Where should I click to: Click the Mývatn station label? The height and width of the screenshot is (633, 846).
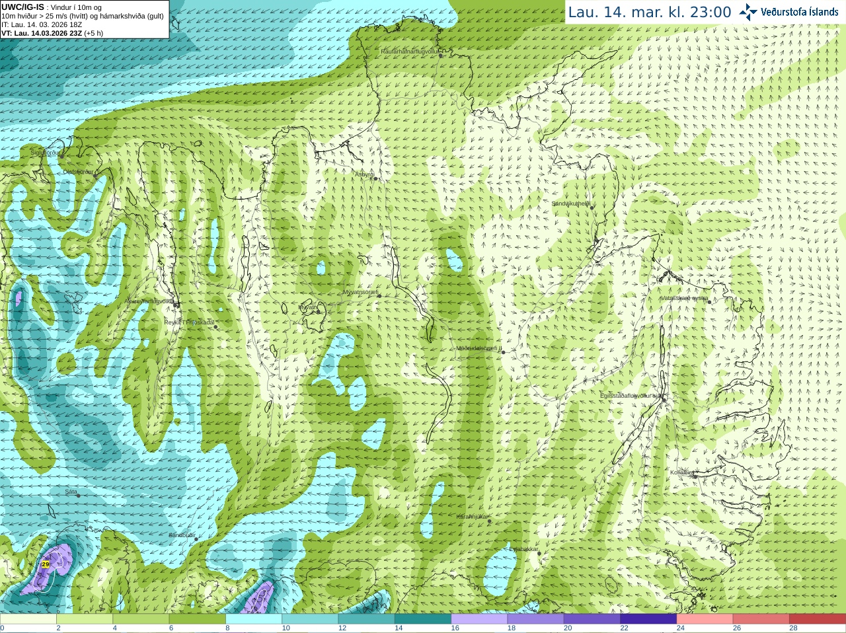click(x=308, y=307)
